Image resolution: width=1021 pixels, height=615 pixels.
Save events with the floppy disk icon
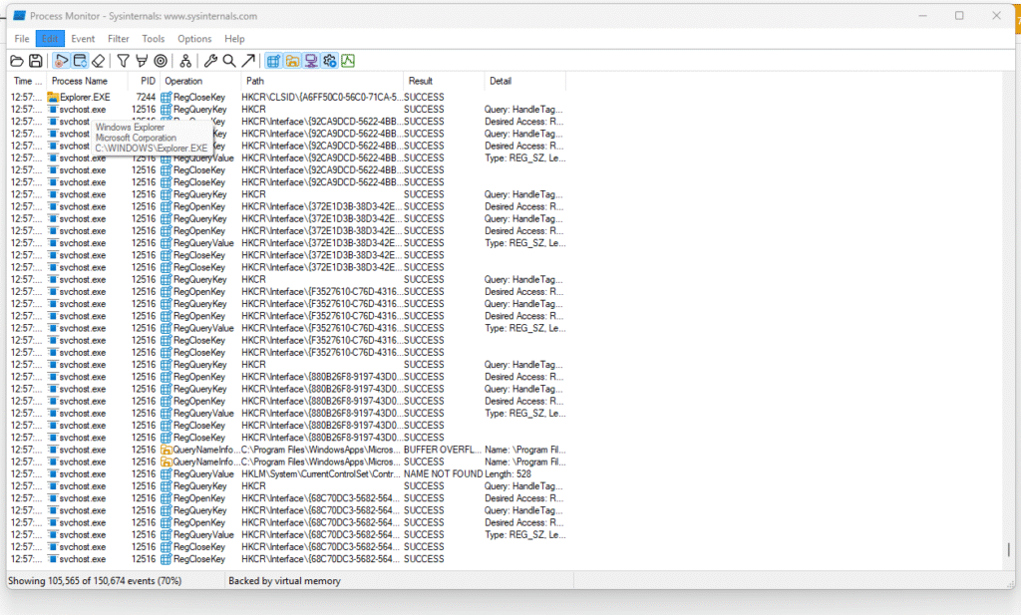coord(35,61)
